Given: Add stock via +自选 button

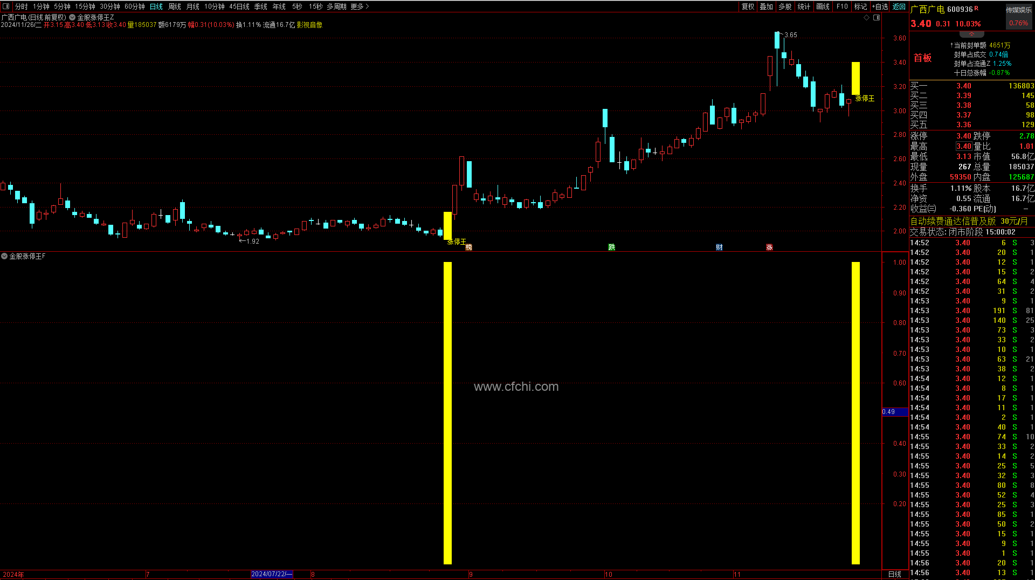Looking at the screenshot, I should pyautogui.click(x=880, y=6).
